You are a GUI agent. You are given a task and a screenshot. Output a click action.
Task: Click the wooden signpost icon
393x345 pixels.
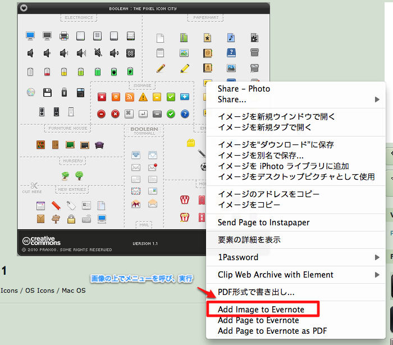[56, 219]
